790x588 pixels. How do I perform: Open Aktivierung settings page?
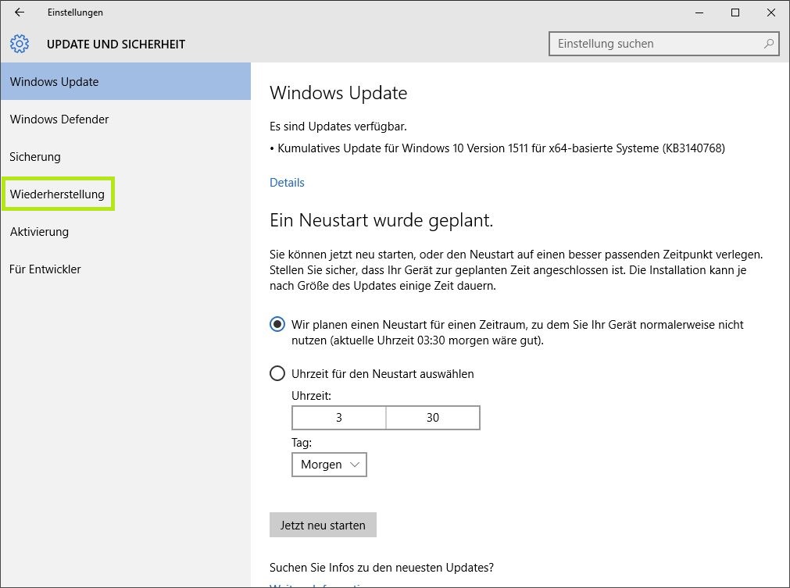click(126, 232)
